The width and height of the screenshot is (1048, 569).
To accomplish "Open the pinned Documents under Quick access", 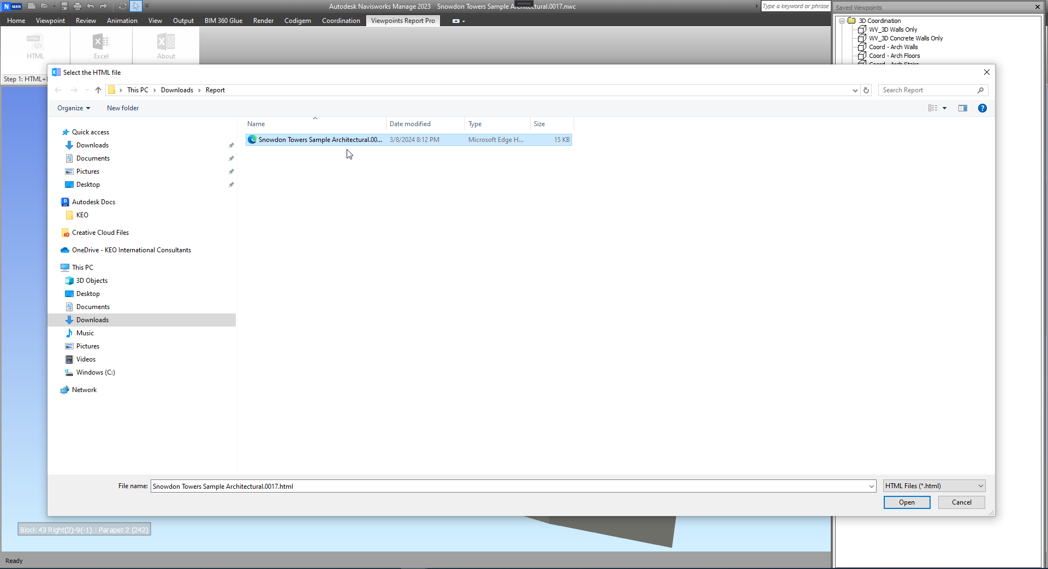I will point(93,158).
